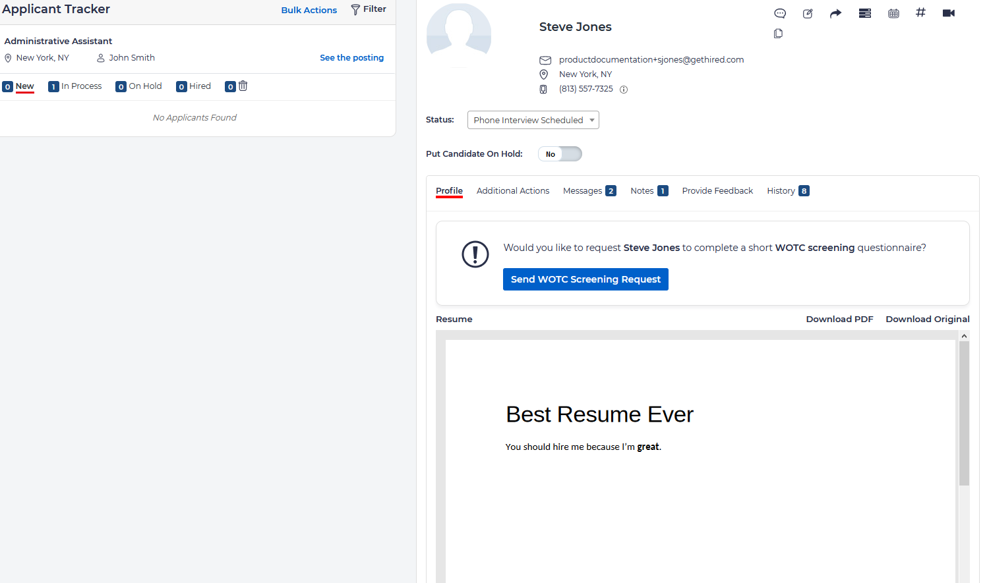This screenshot has height=583, width=987.
Task: Switch to the Messages tab
Action: pyautogui.click(x=589, y=191)
